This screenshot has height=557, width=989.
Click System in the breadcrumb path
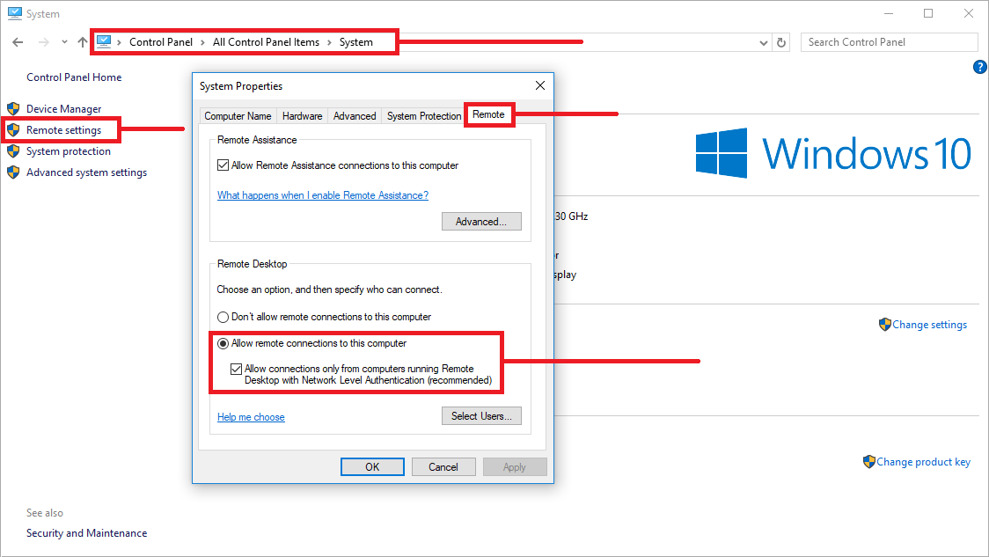pyautogui.click(x=355, y=42)
